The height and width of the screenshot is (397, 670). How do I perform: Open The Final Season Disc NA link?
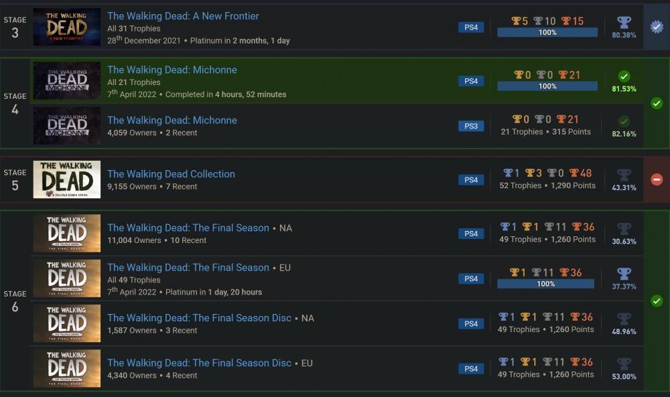(x=199, y=318)
